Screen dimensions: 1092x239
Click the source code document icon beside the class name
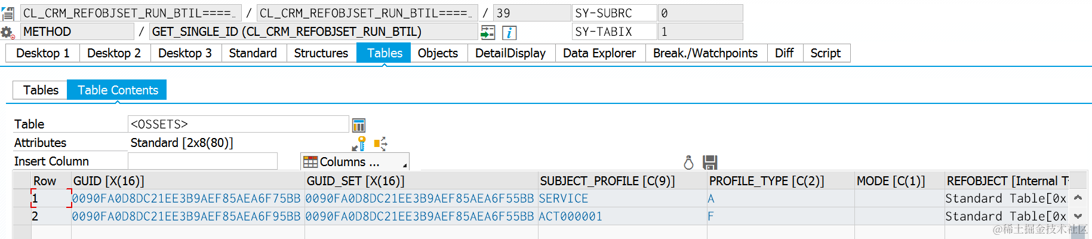[8, 13]
